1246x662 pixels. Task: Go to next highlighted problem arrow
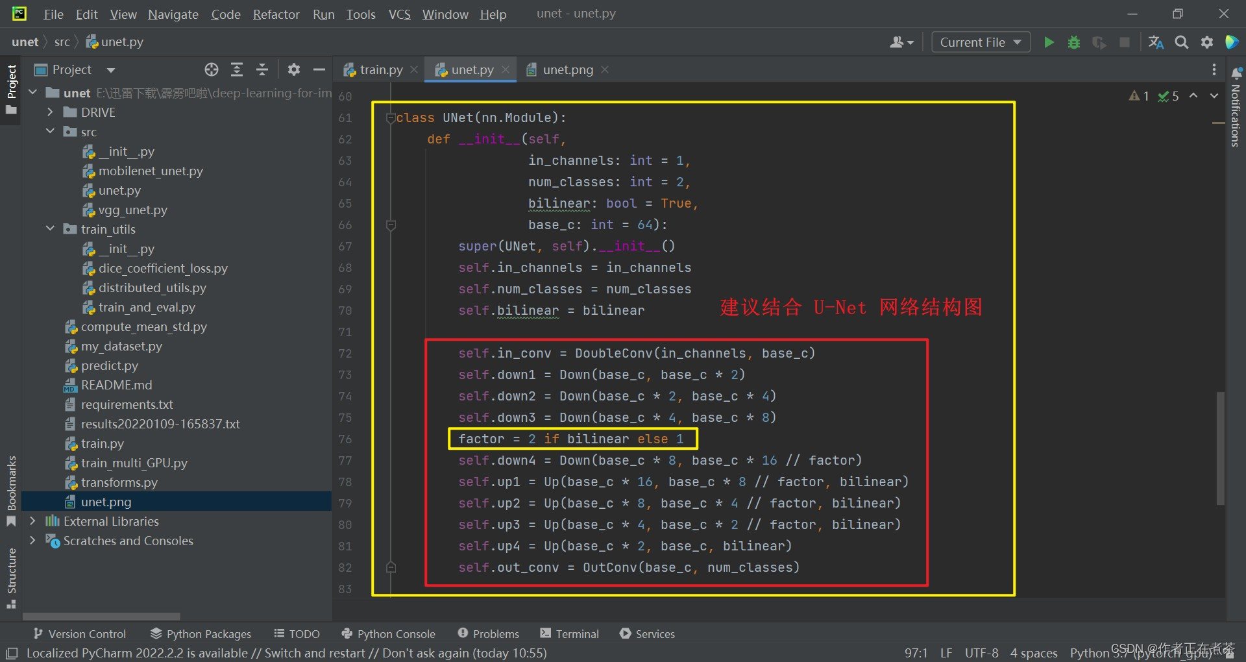[x=1214, y=96]
